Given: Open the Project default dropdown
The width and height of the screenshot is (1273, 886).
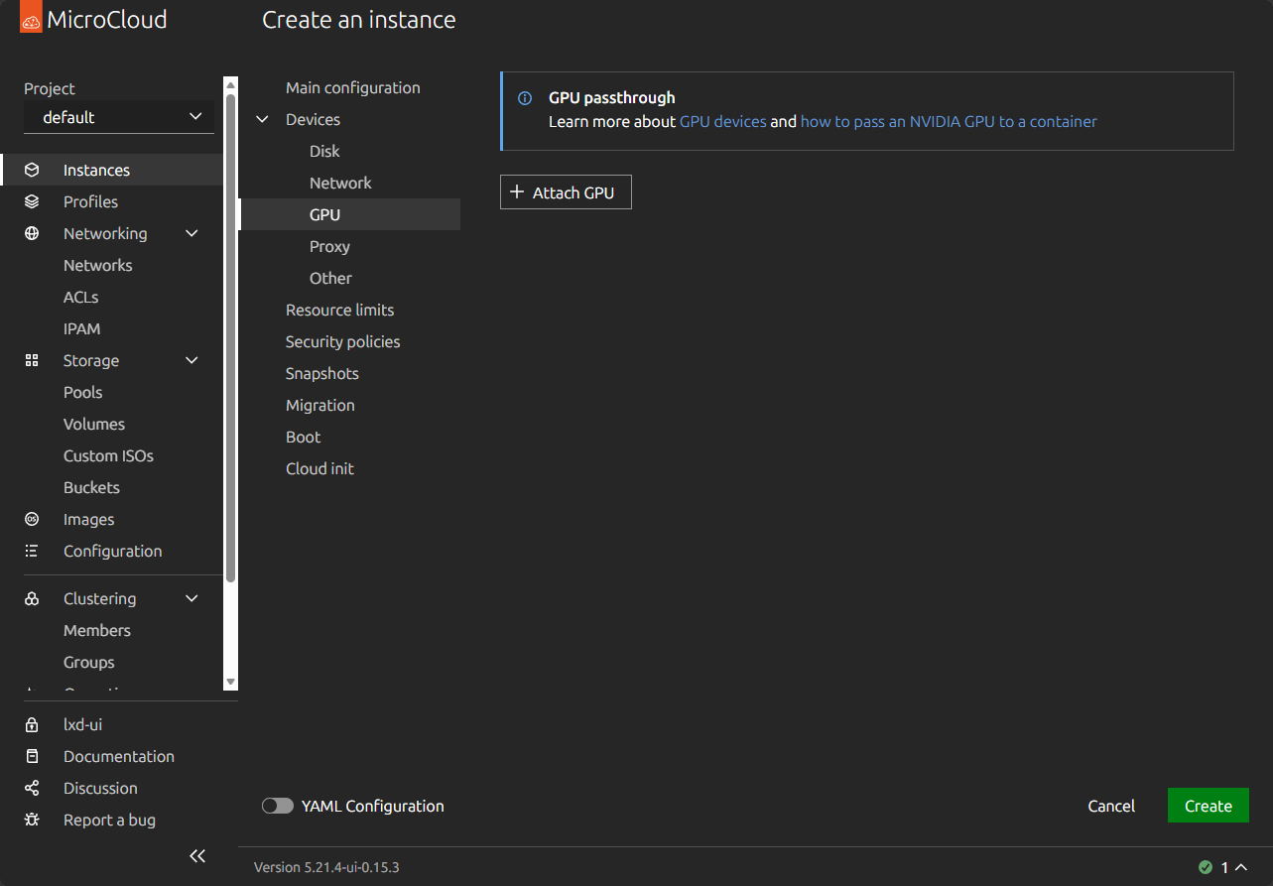Looking at the screenshot, I should click(119, 117).
